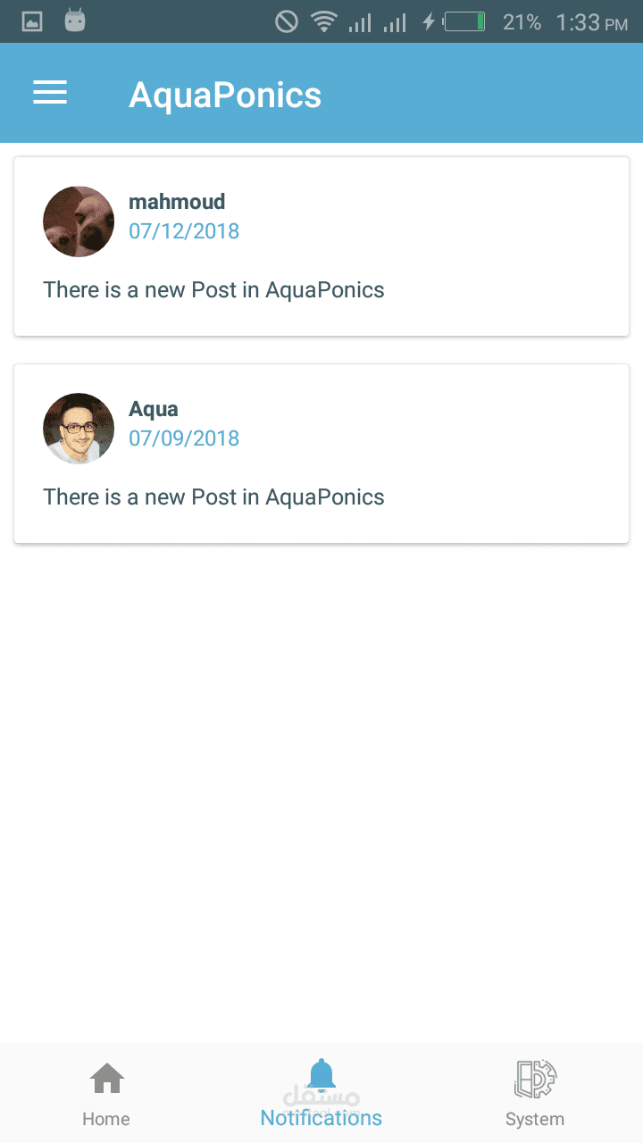Tap the username Aqua
This screenshot has width=643, height=1143.
point(154,409)
